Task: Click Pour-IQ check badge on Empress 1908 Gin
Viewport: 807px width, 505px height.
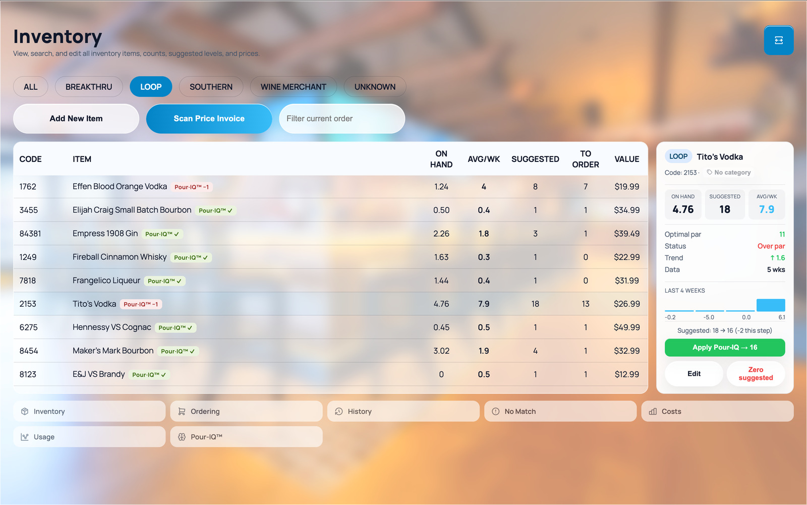Action: (x=162, y=234)
